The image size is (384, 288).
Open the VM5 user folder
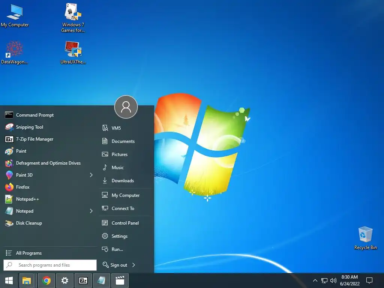tap(126, 128)
